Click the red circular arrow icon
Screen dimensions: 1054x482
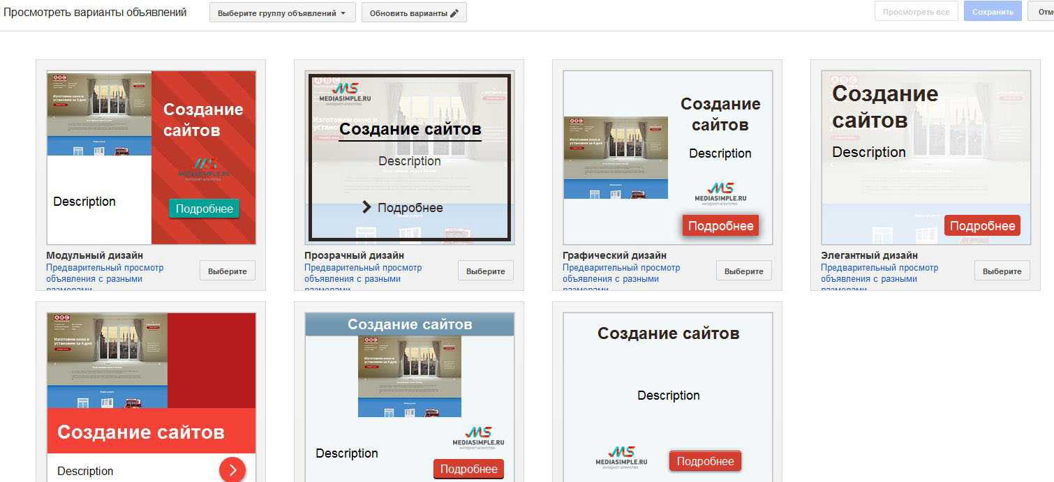[x=232, y=469]
